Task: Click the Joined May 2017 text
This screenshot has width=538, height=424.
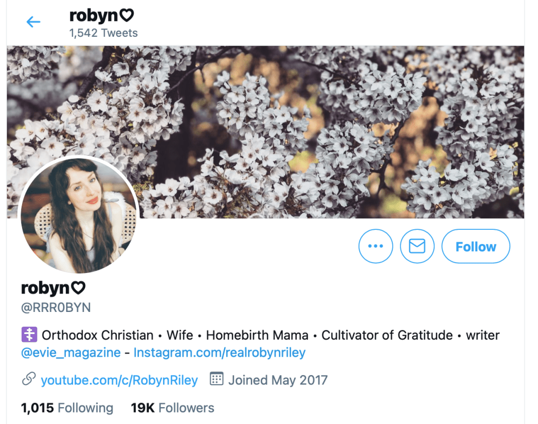Action: [x=278, y=380]
